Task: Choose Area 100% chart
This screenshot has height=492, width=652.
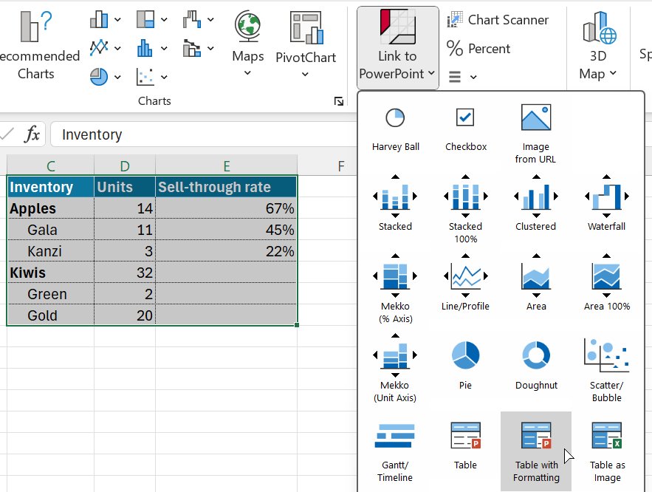Action: click(x=606, y=283)
